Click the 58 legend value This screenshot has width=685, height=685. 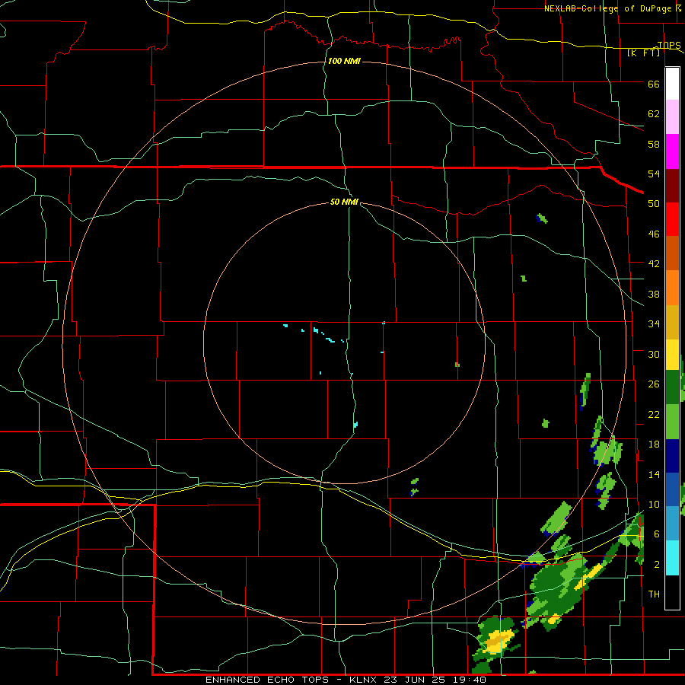(654, 144)
